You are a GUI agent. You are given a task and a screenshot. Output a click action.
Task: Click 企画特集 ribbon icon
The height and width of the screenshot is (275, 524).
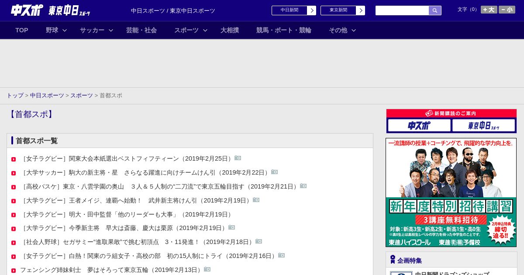pos(393,260)
